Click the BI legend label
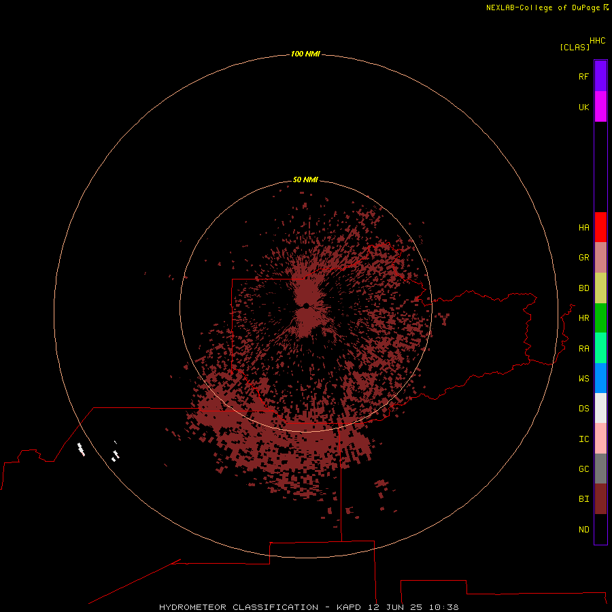Screen dimensions: 612x612 583,499
